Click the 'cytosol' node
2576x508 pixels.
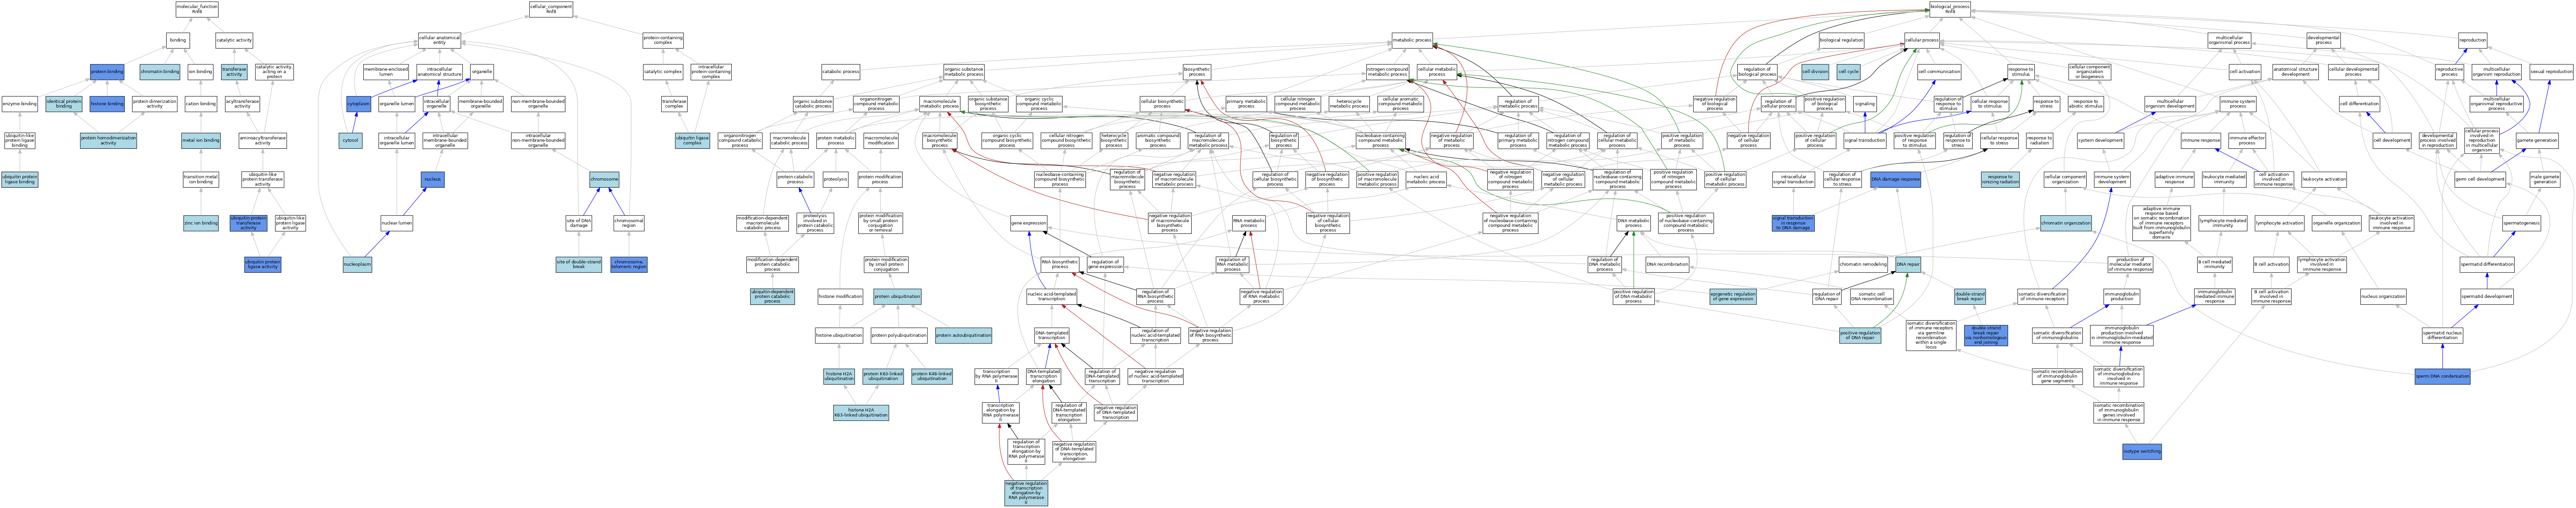click(x=350, y=140)
